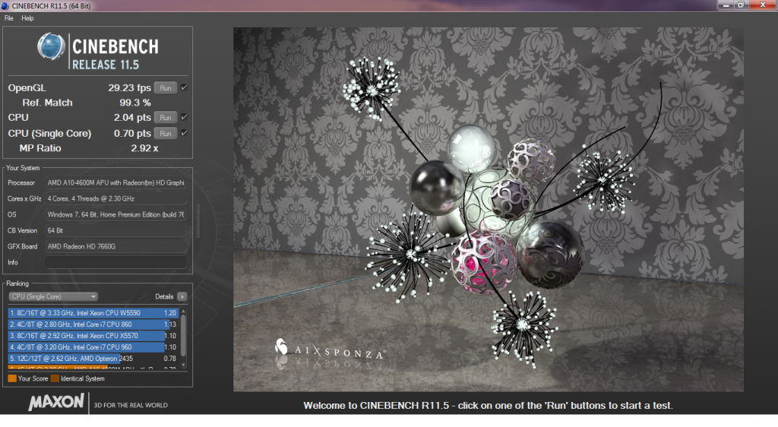This screenshot has height=427, width=778.
Task: Click the OS value field
Action: pyautogui.click(x=115, y=215)
